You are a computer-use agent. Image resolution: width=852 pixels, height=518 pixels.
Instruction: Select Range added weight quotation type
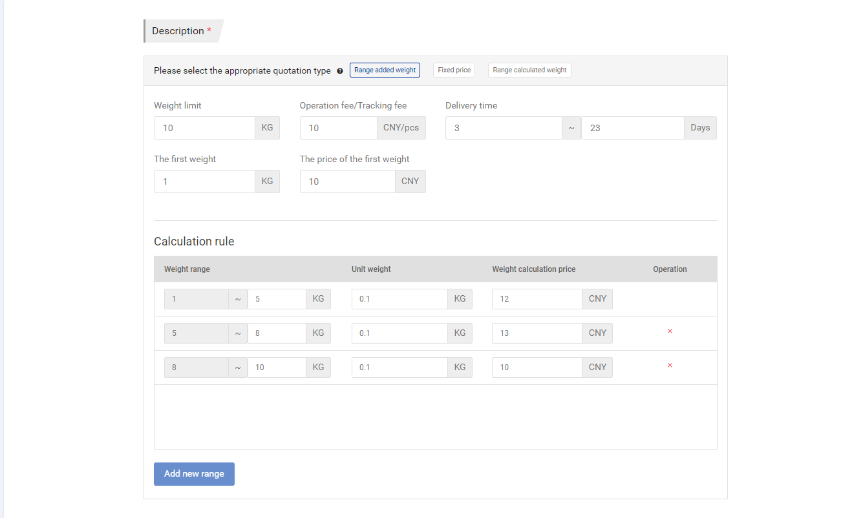coord(385,70)
